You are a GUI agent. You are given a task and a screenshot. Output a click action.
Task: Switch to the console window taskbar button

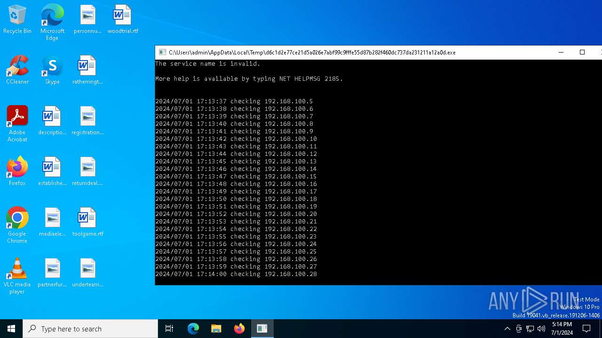click(x=262, y=329)
